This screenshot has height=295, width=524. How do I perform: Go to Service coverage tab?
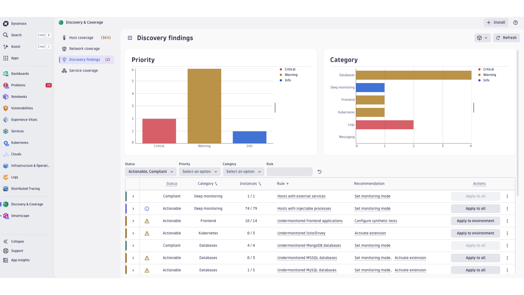tap(83, 70)
